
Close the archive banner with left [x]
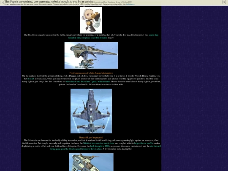[x=2, y=3]
